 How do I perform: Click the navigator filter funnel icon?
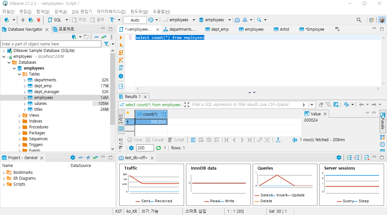point(106,44)
